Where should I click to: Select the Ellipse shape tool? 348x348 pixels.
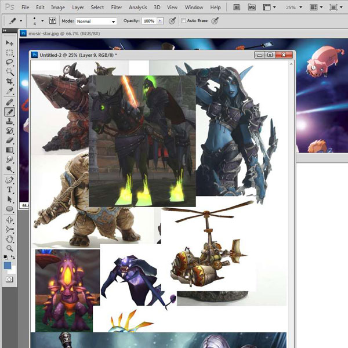(x=9, y=209)
